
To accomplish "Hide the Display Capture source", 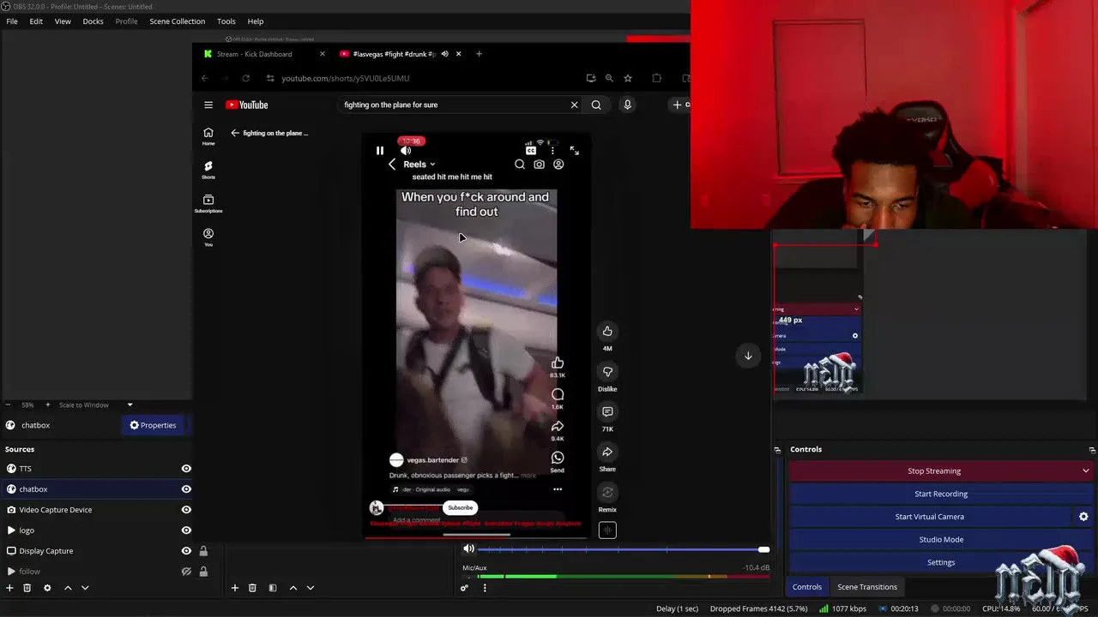I will pos(186,551).
